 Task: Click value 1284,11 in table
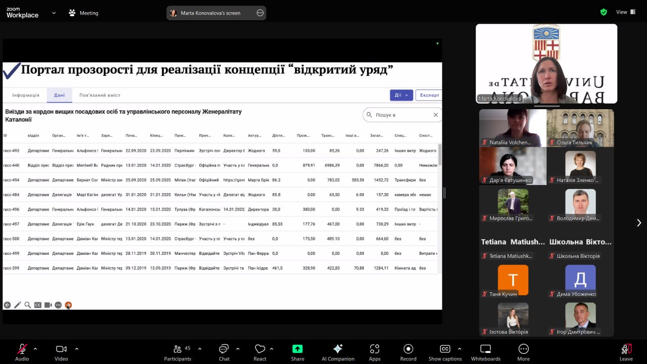(380, 268)
